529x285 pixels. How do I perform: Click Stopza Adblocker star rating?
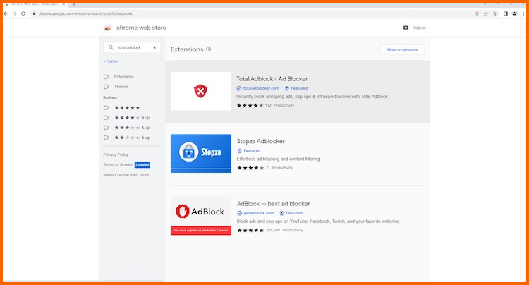tap(250, 168)
